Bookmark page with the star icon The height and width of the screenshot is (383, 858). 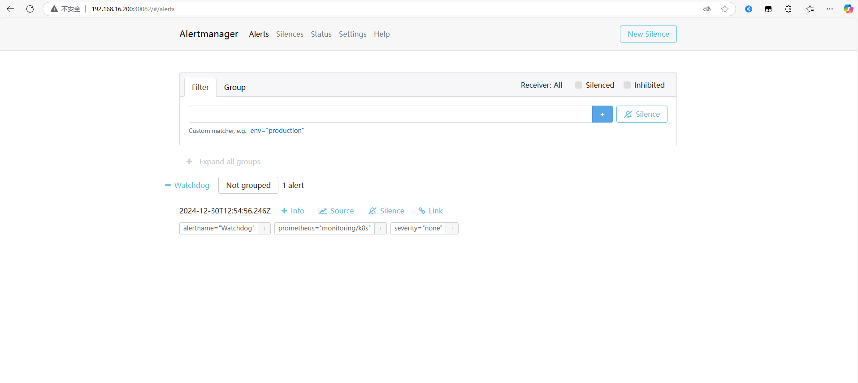(x=725, y=9)
